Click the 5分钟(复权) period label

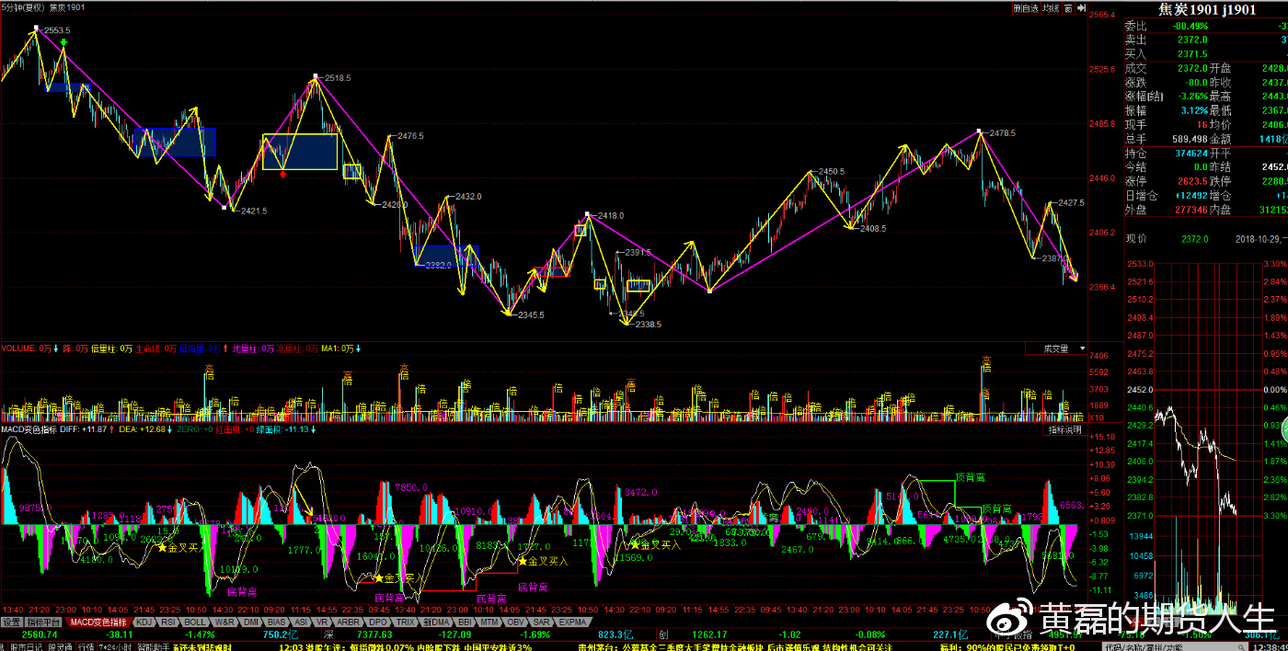pos(22,7)
